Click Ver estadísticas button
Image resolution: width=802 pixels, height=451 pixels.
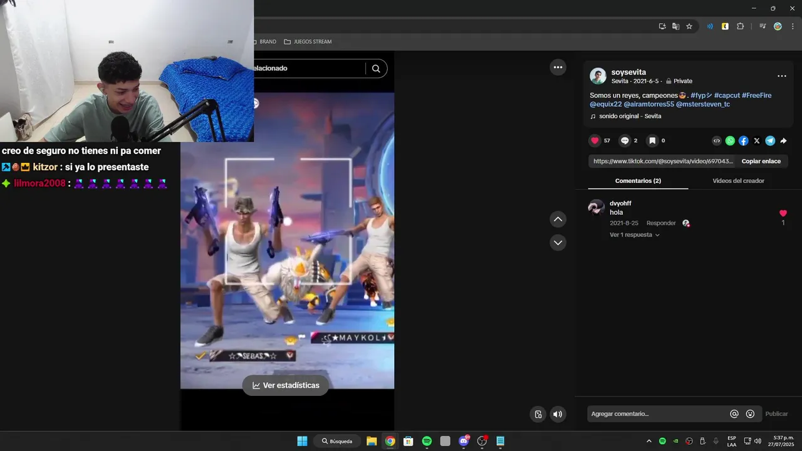point(286,385)
